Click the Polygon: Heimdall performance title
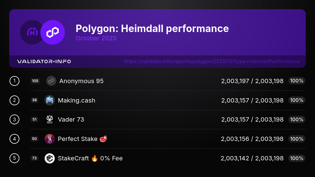The width and height of the screenshot is (315, 177). (x=152, y=29)
